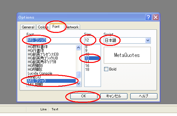Click the ヘルプ button
Viewport: 177px width, 116px height.
tap(144, 96)
